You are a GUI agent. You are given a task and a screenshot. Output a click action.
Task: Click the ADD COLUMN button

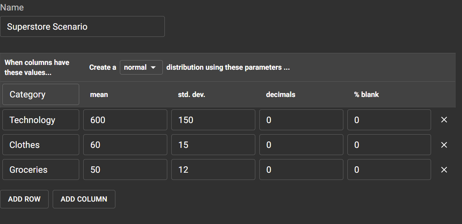click(84, 199)
